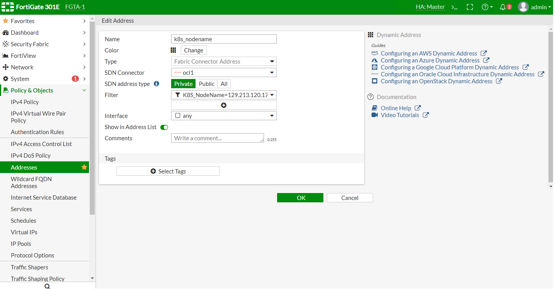Open Services under Policy & Objects
555x289 pixels.
(21, 209)
